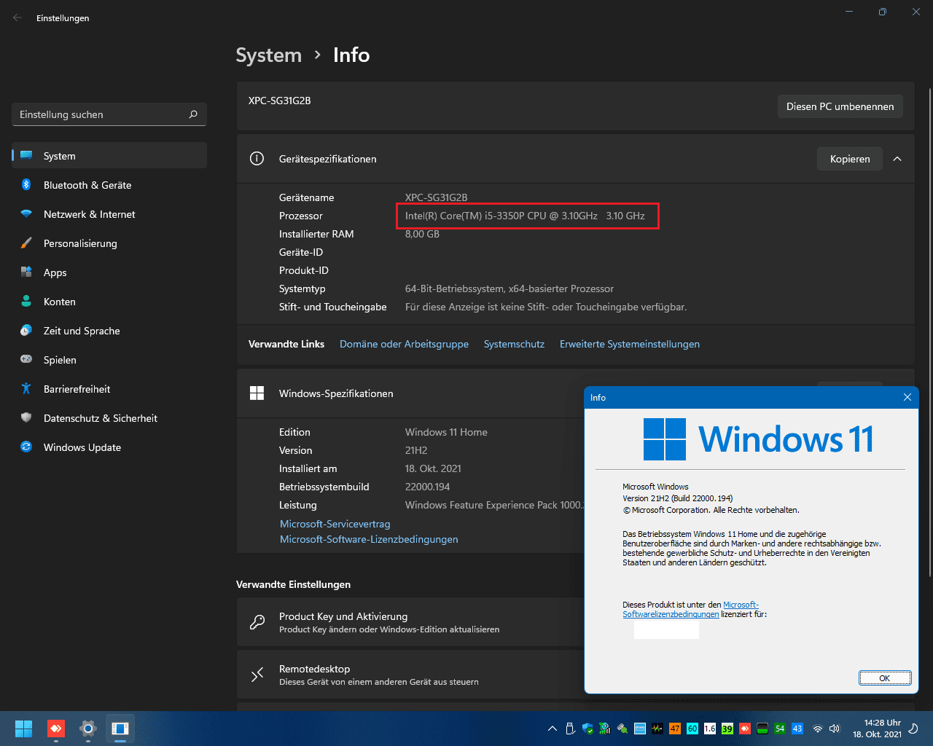Click the Settings gear icon on the taskbar
933x746 pixels.
click(x=88, y=729)
